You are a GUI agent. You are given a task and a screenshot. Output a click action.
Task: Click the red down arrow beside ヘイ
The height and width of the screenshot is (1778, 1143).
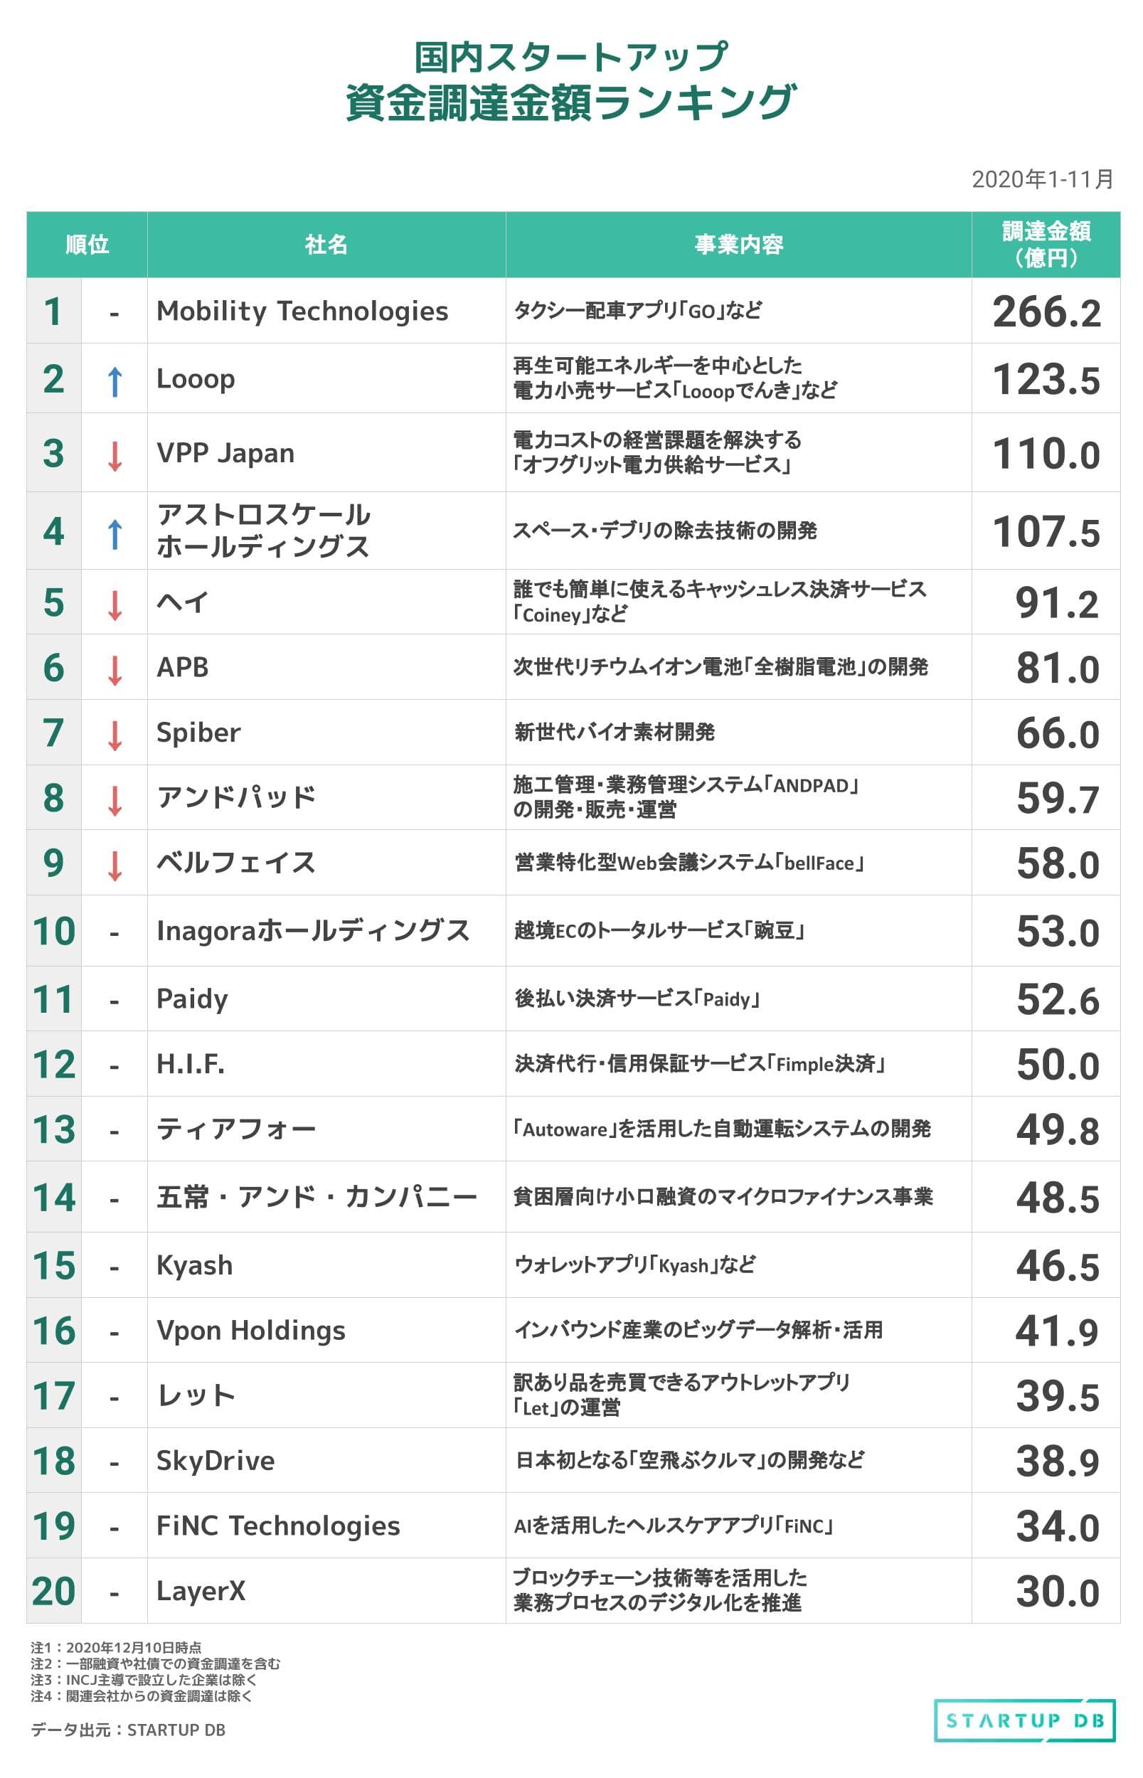115,604
